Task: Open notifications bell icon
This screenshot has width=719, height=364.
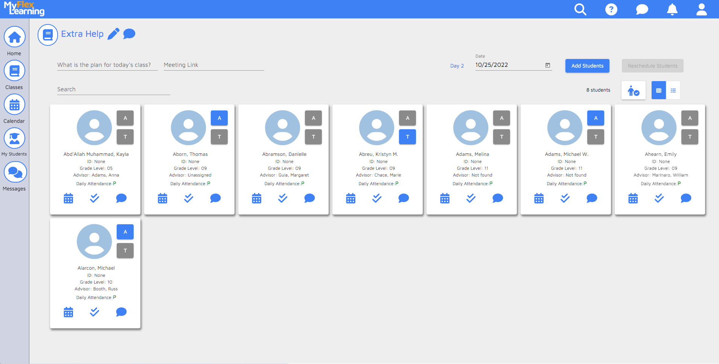Action: point(672,9)
